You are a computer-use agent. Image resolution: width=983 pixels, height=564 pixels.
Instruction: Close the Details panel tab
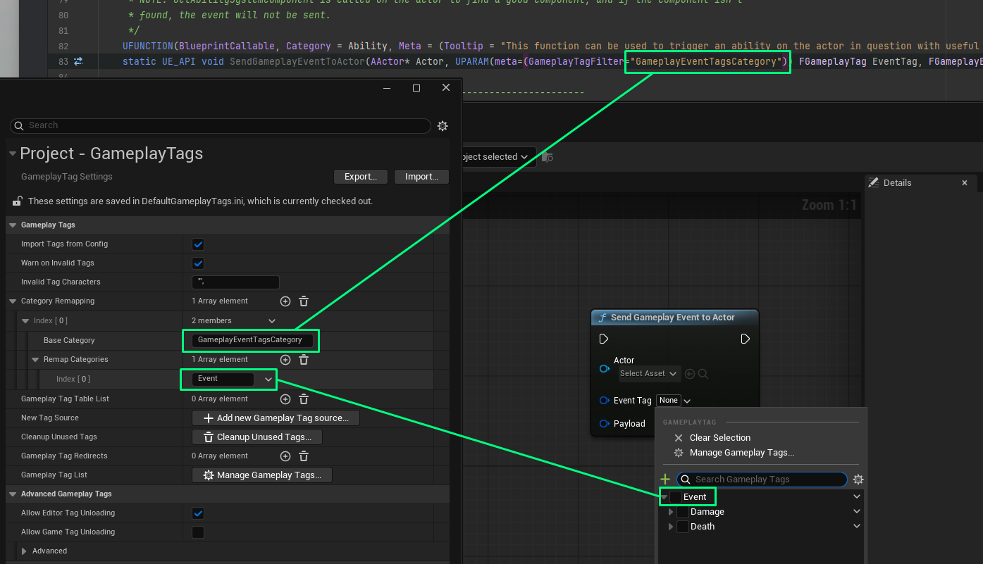(965, 182)
